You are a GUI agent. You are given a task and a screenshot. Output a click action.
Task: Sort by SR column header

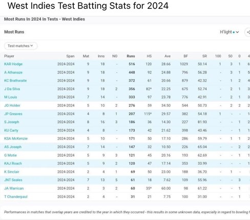point(204,56)
